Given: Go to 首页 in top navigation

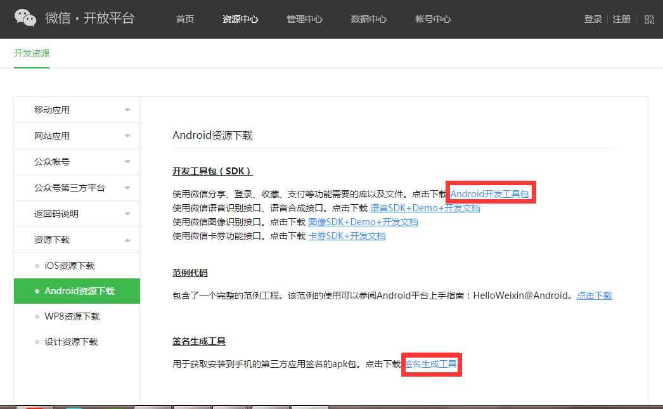Looking at the screenshot, I should pyautogui.click(x=185, y=19).
